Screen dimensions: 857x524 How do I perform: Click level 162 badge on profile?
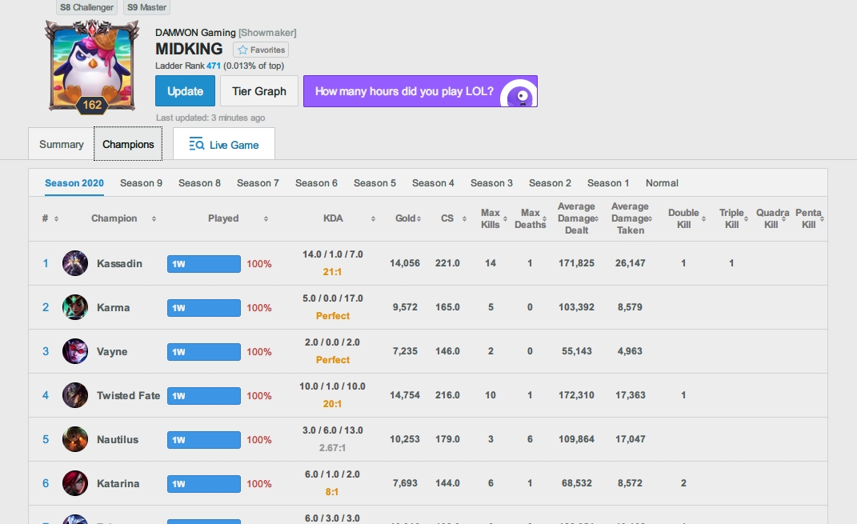tap(92, 105)
